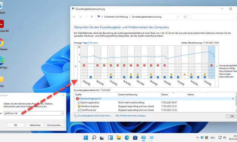The image size is (237, 142).
Task: Click the information icon on 27.02.2022
Action: pyautogui.click(x=91, y=77)
